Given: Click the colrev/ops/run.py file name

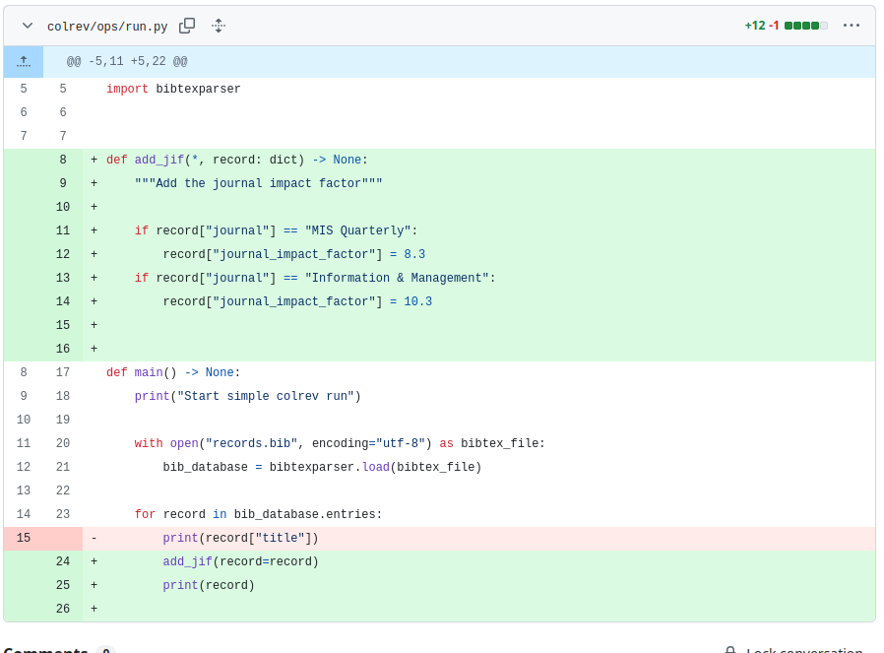Looking at the screenshot, I should 107,27.
